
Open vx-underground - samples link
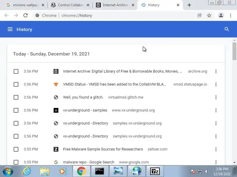click(85, 110)
